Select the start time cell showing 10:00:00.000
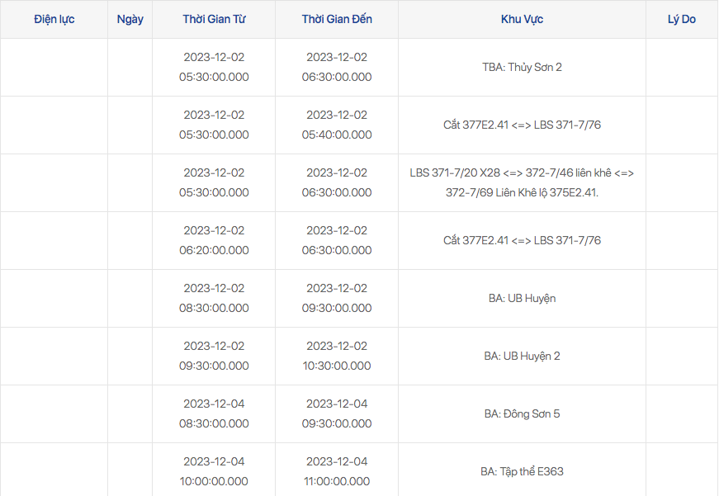The height and width of the screenshot is (496, 719). click(214, 472)
